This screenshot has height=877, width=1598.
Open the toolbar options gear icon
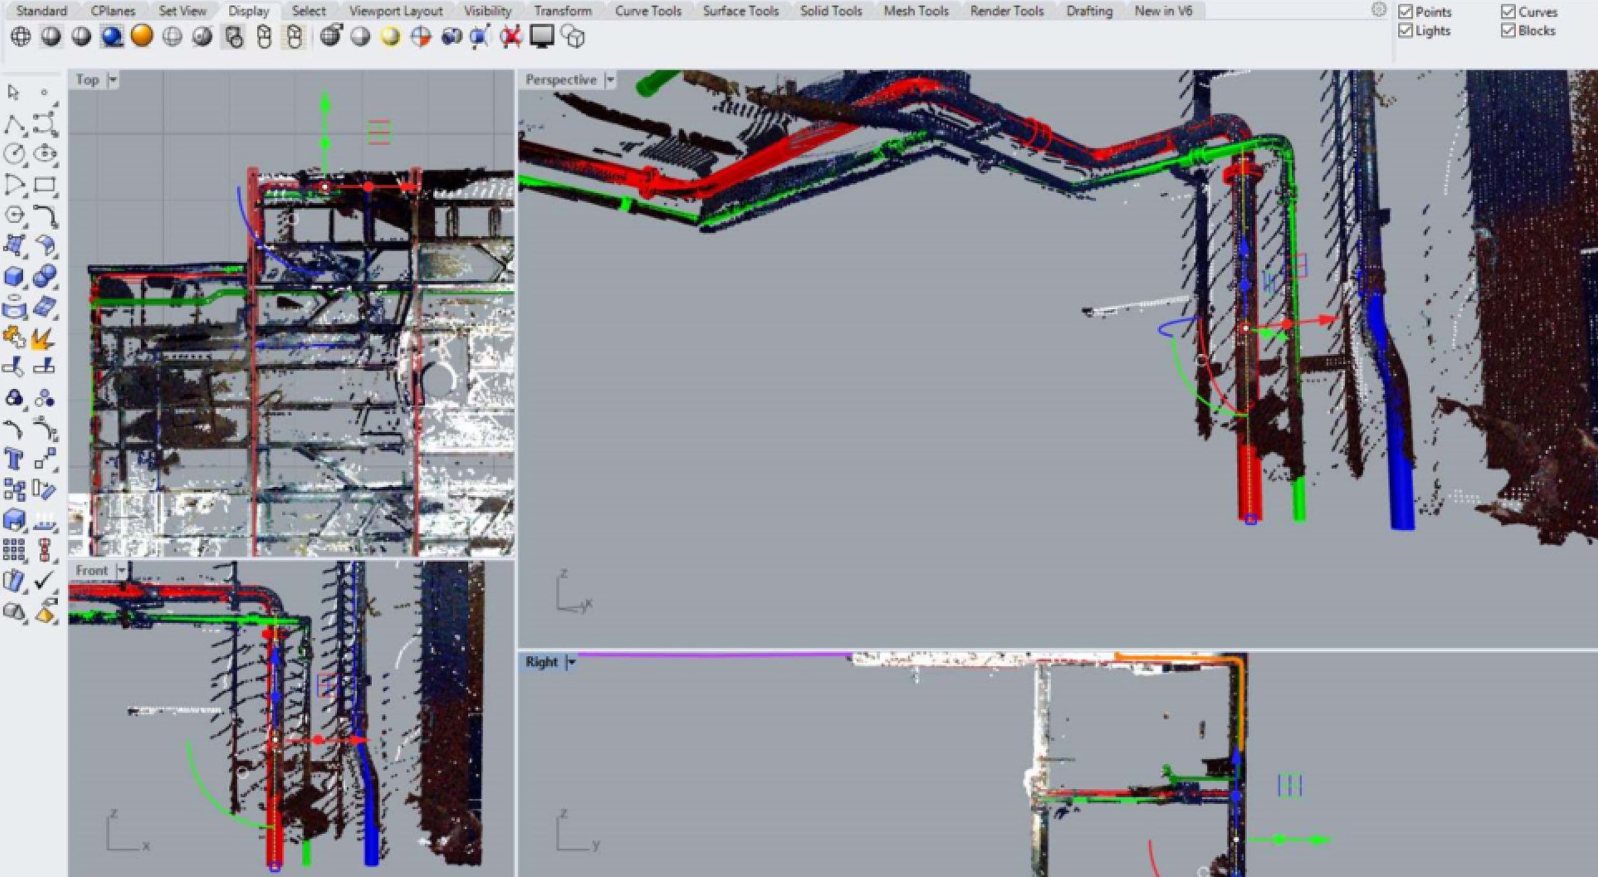1379,10
